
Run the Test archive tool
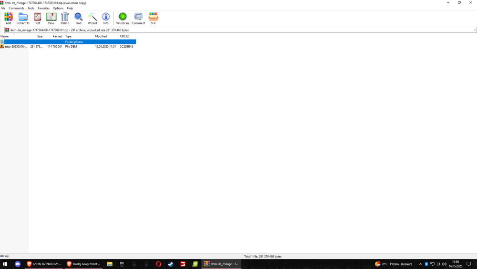pos(37,18)
